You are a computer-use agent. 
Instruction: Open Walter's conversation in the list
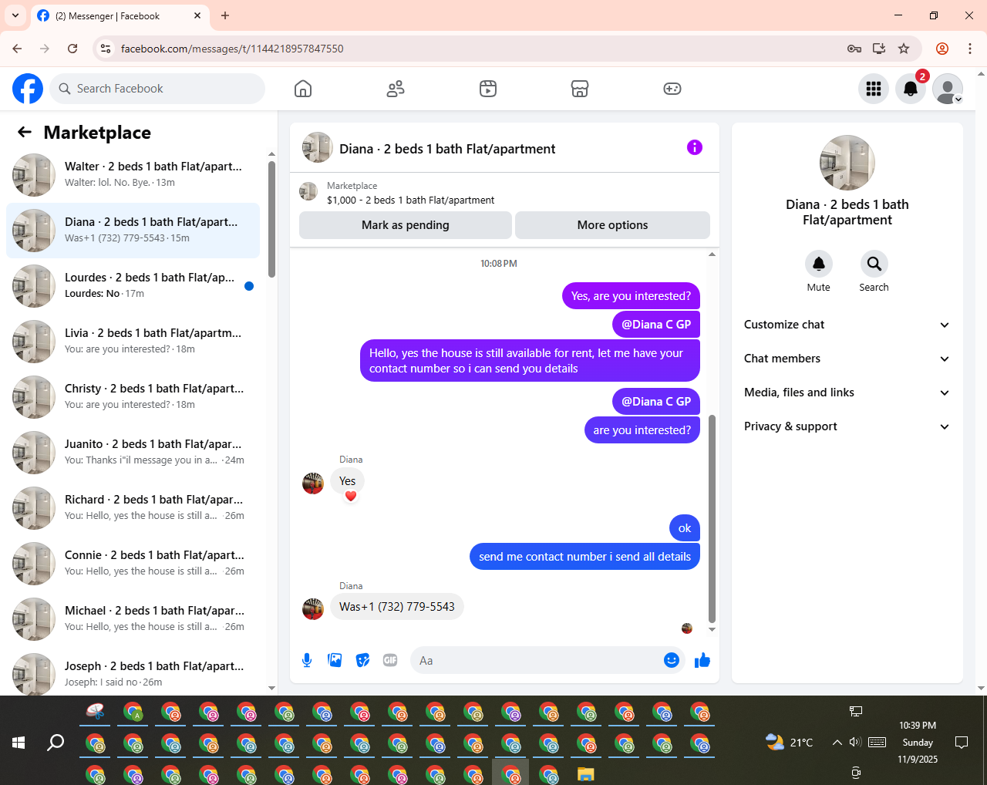pos(133,175)
